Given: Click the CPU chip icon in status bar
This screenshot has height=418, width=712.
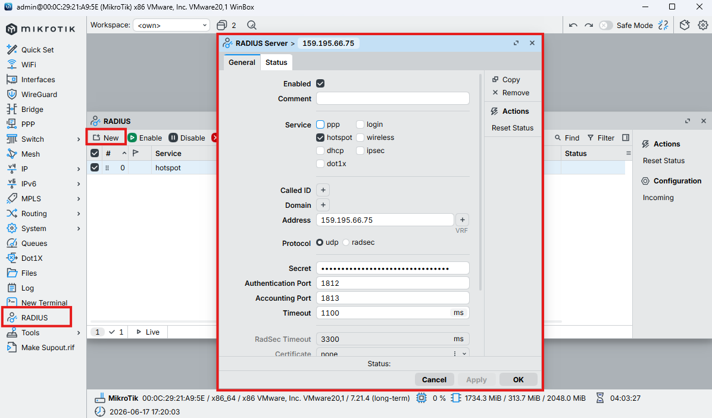Looking at the screenshot, I should coord(421,398).
